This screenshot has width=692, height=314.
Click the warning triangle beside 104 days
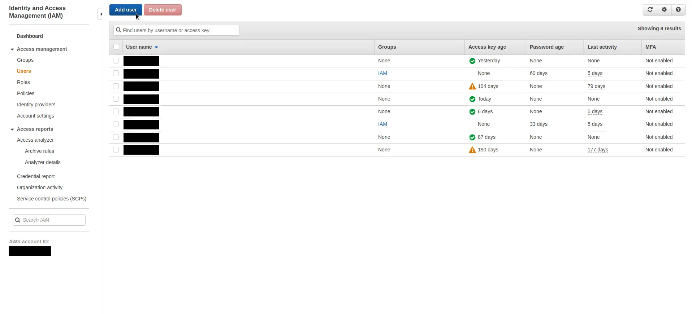(x=472, y=87)
